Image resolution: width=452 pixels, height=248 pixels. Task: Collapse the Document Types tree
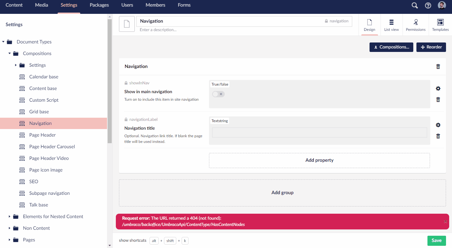[x=3, y=42]
